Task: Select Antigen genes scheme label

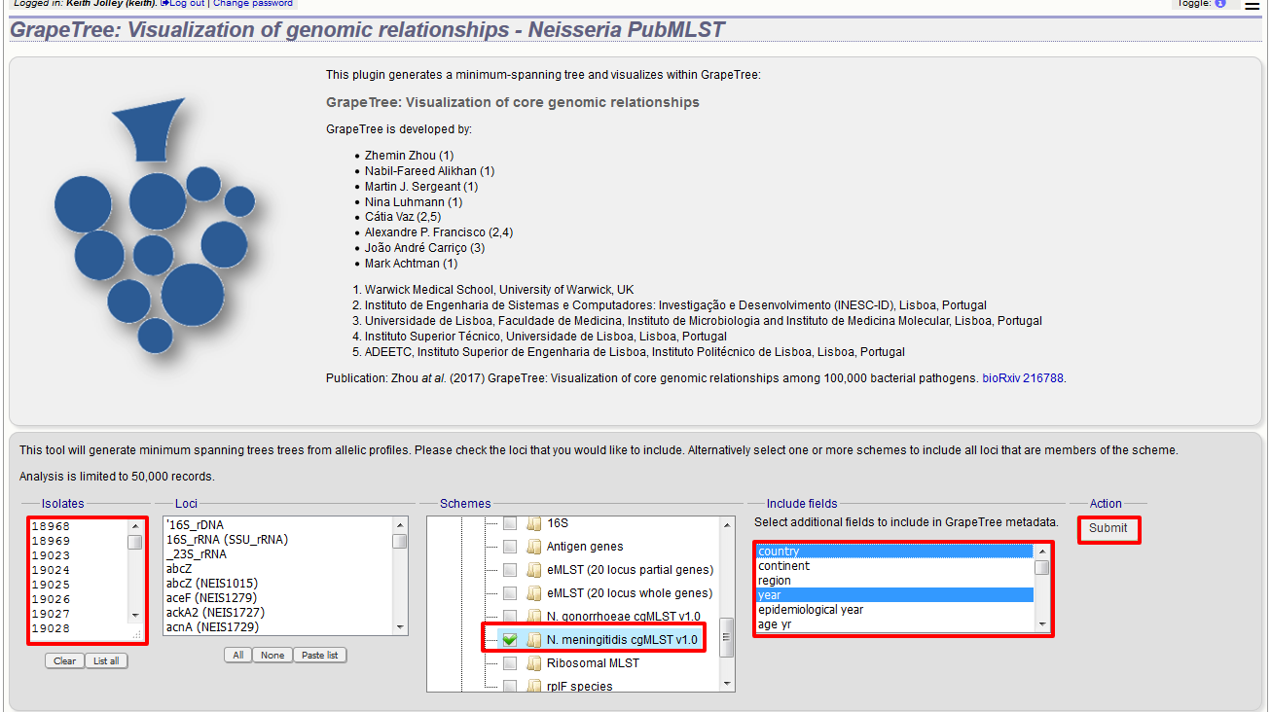Action: point(585,547)
